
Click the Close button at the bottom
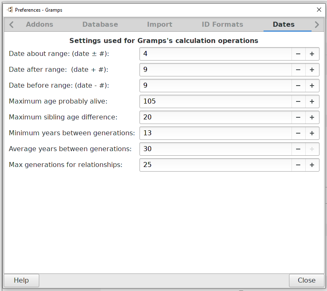coord(306,281)
